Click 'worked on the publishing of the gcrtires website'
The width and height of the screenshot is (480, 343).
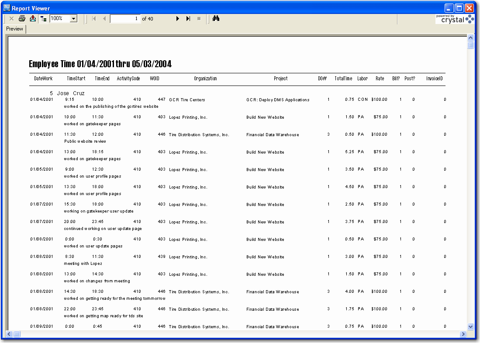click(111, 106)
